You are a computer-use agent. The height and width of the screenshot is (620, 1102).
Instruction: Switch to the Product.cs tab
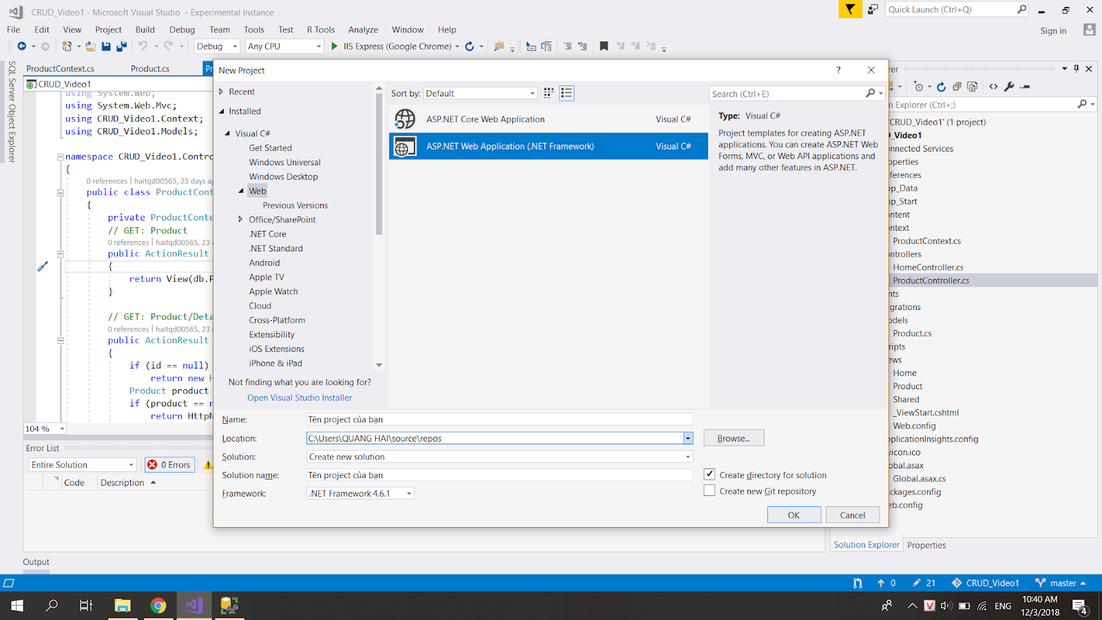point(150,68)
